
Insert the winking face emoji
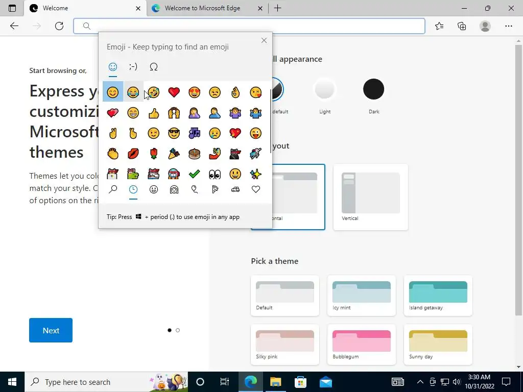point(153,133)
